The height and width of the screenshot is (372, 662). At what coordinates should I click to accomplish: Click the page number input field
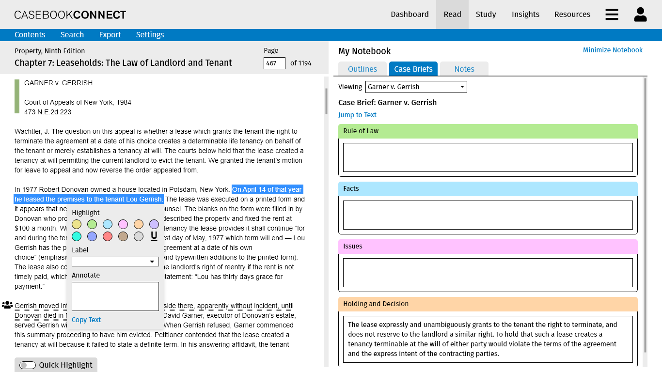pyautogui.click(x=274, y=63)
